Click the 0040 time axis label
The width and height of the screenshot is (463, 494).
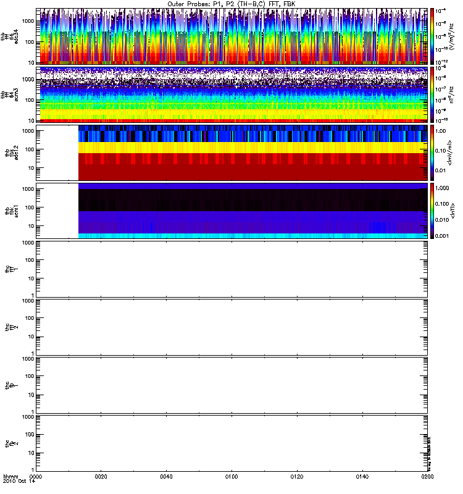(166, 476)
